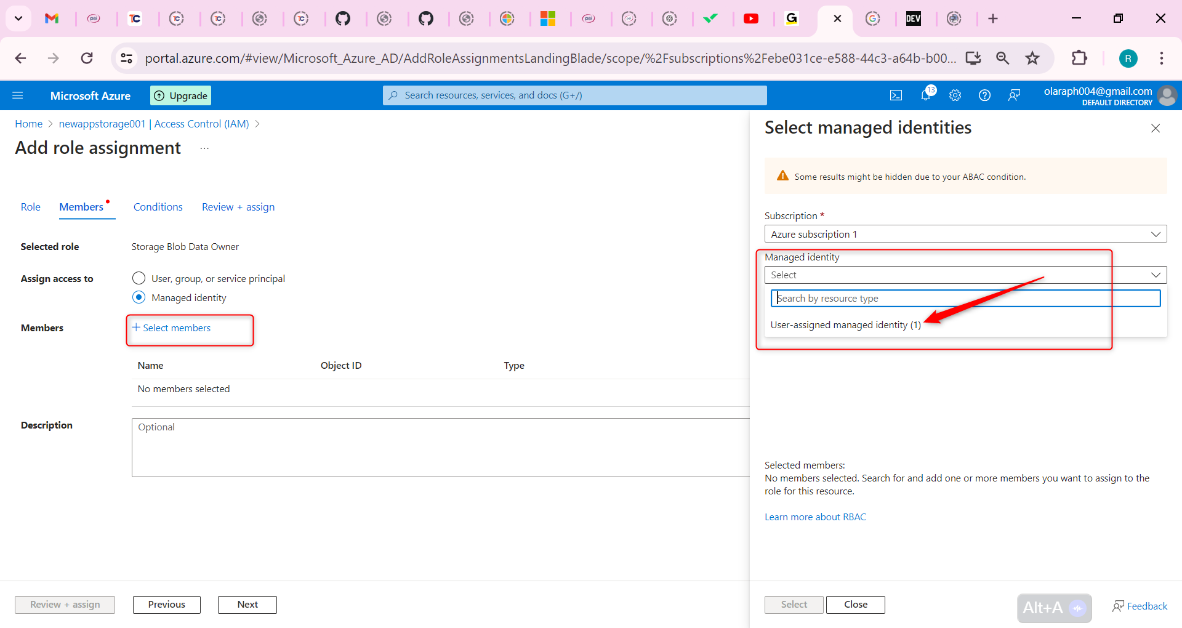Image resolution: width=1182 pixels, height=628 pixels.
Task: Open the Azure settings gear
Action: pos(955,95)
